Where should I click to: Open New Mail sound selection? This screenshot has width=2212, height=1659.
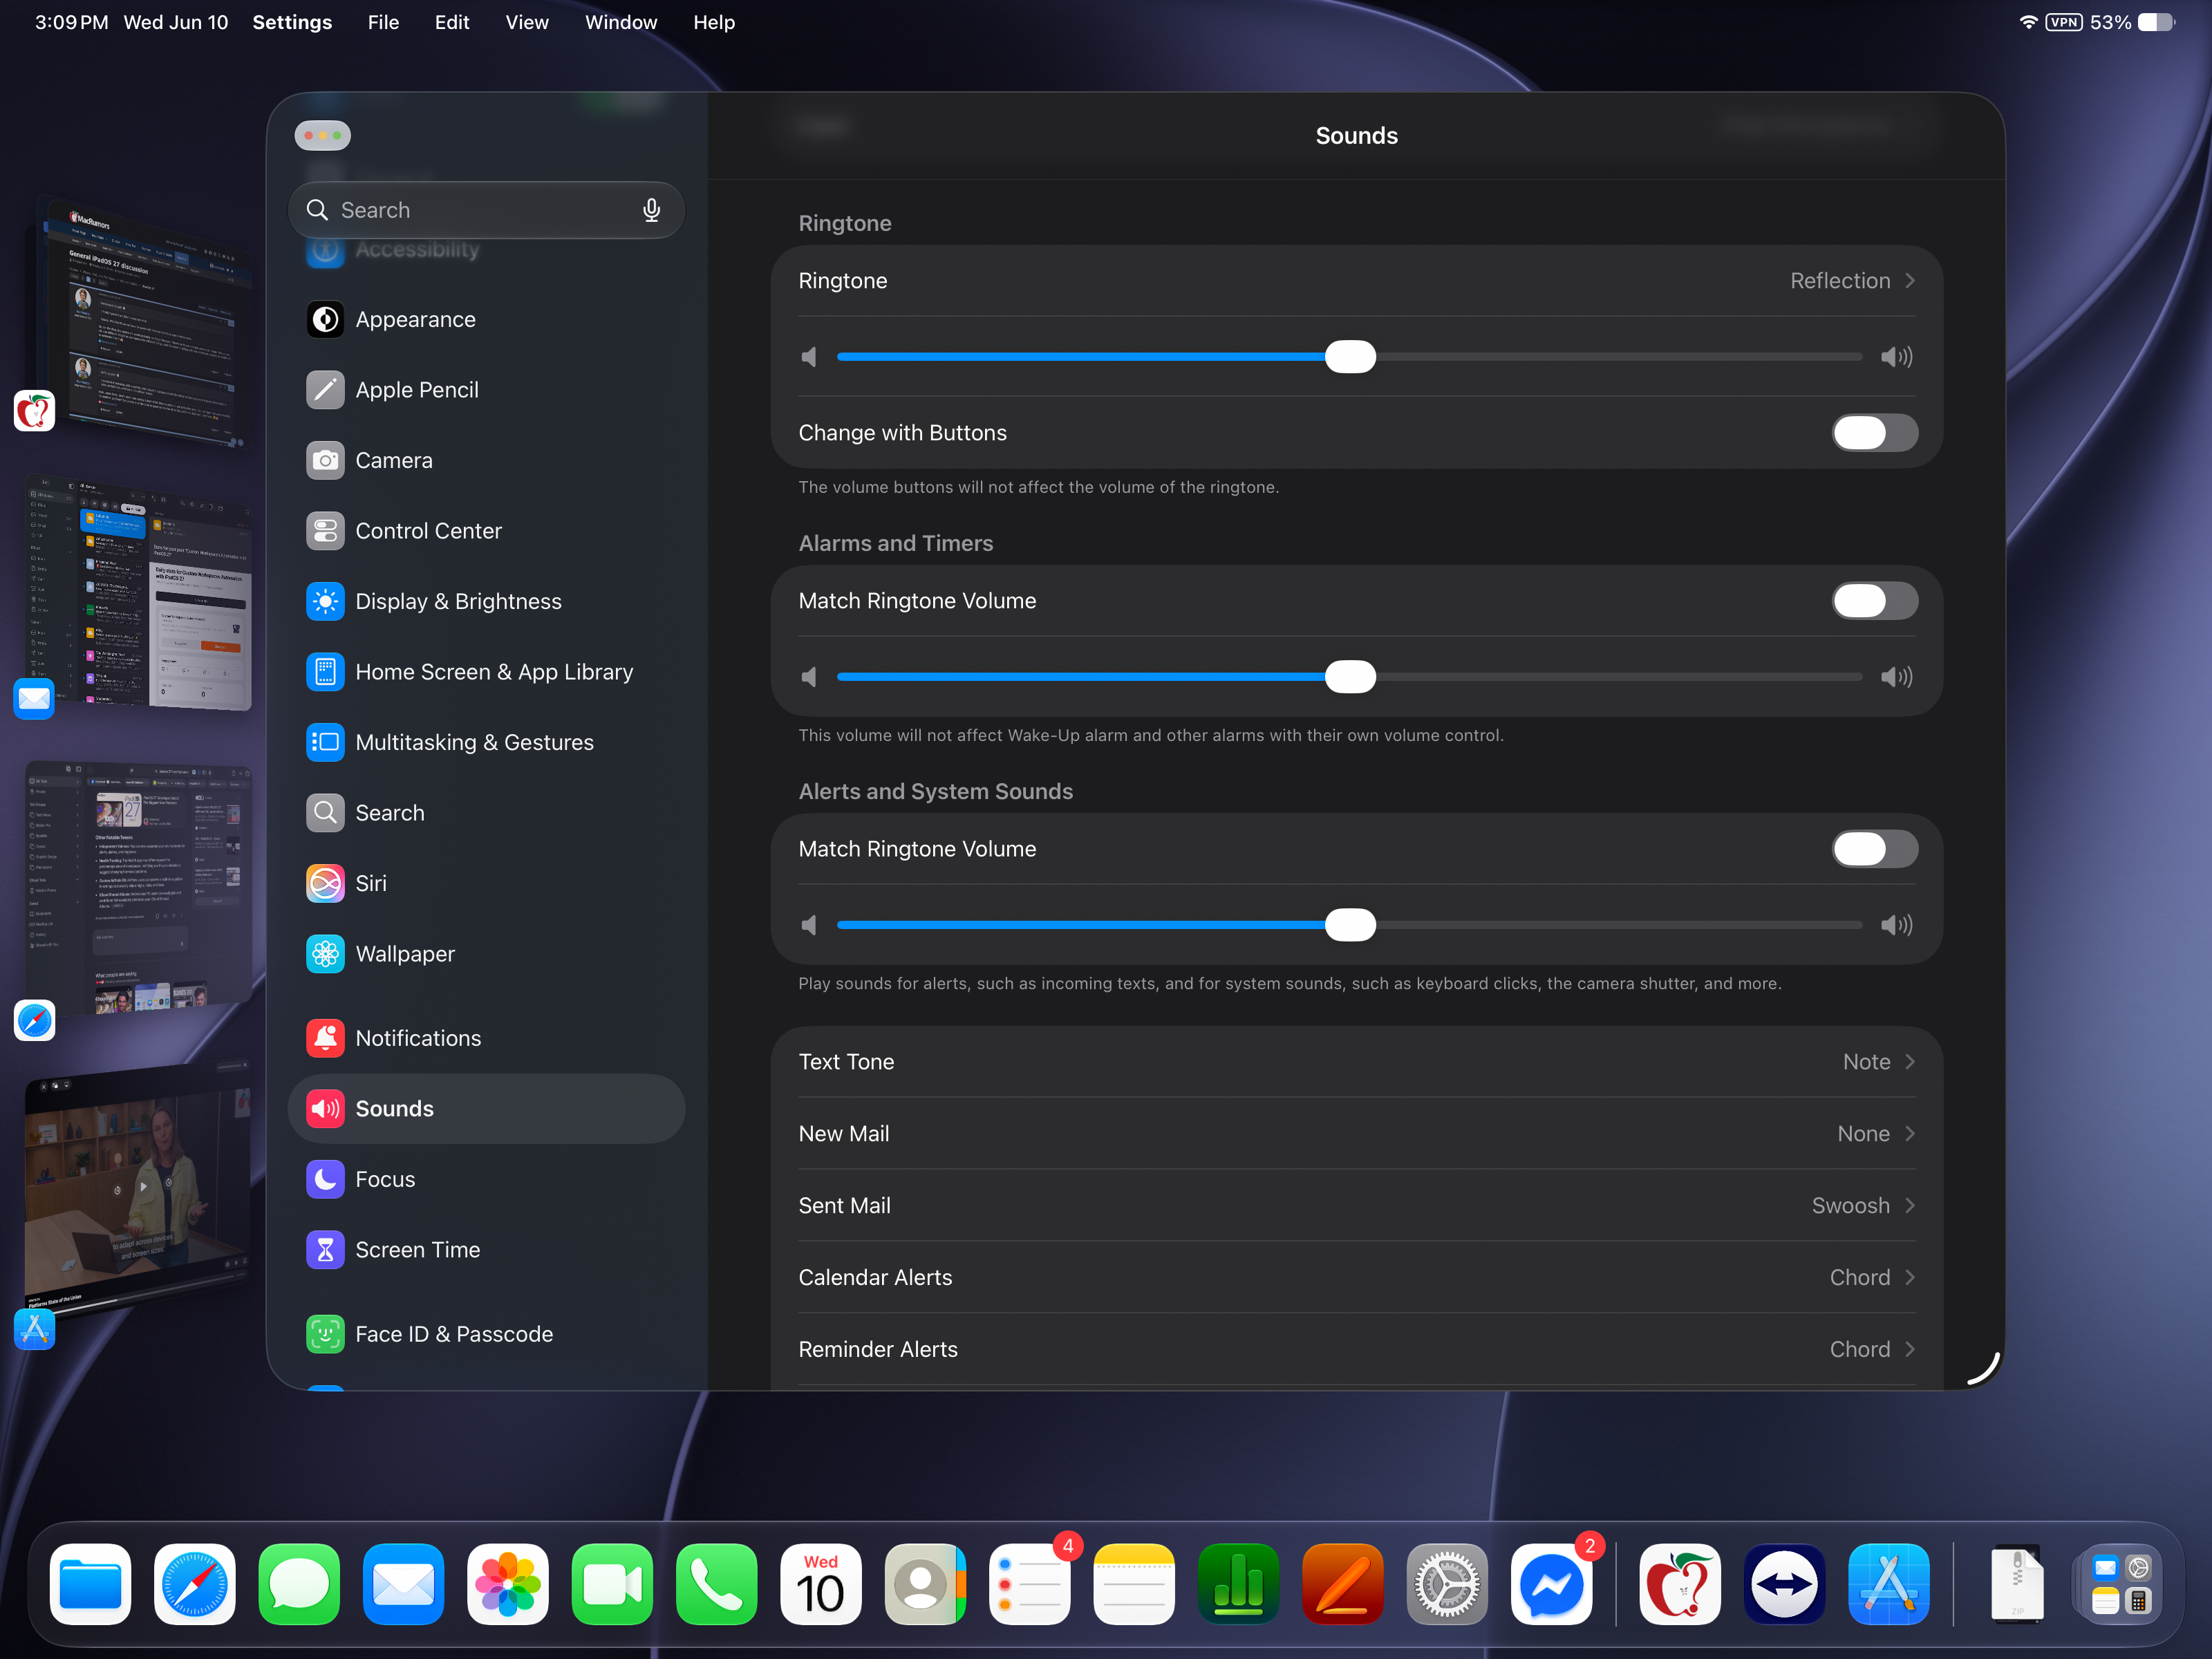(x=1356, y=1134)
